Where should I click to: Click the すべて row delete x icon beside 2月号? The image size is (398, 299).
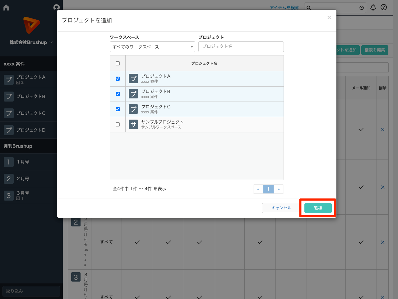[383, 242]
